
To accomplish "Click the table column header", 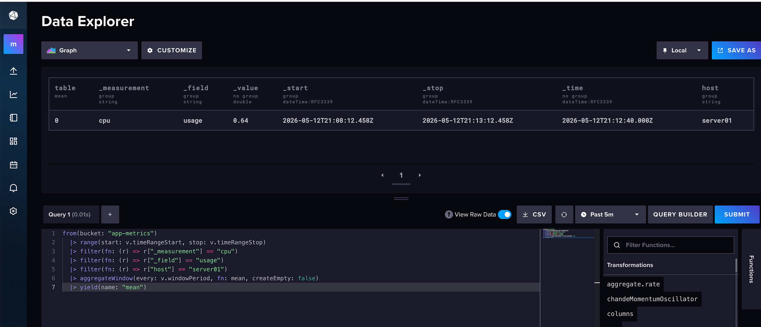I will point(65,88).
